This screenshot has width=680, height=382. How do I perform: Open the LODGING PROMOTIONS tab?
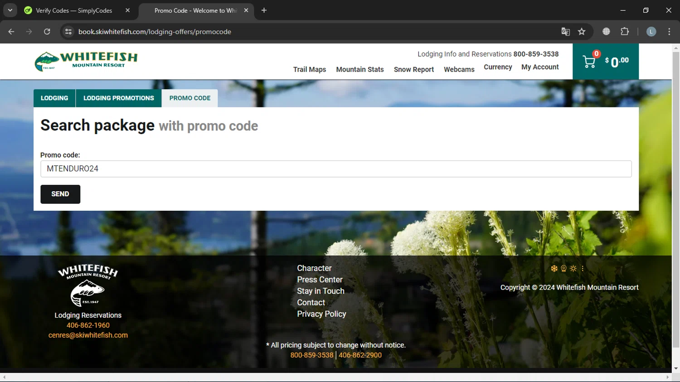click(119, 98)
